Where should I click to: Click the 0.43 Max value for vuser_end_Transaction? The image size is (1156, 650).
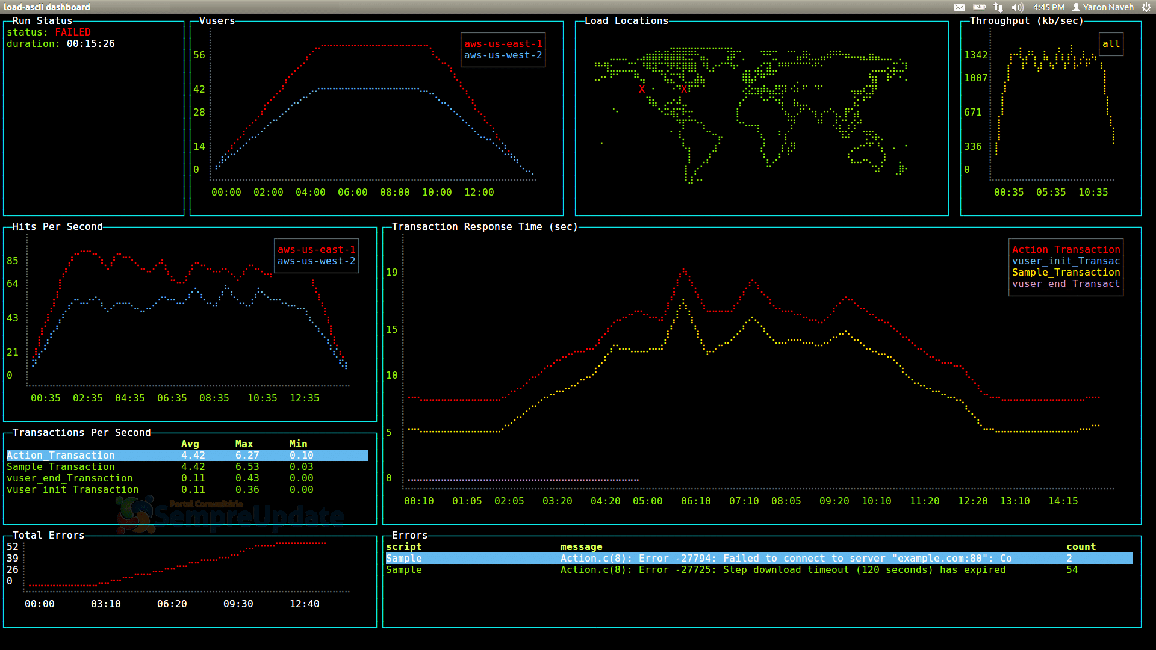click(247, 478)
